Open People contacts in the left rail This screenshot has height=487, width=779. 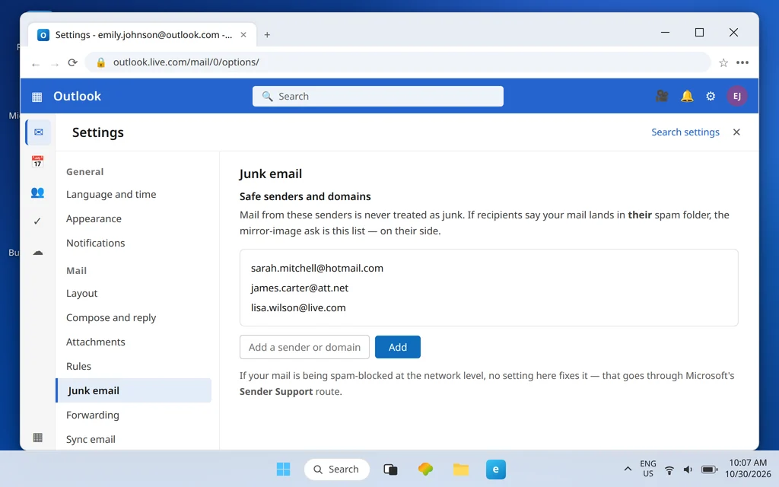pyautogui.click(x=37, y=193)
